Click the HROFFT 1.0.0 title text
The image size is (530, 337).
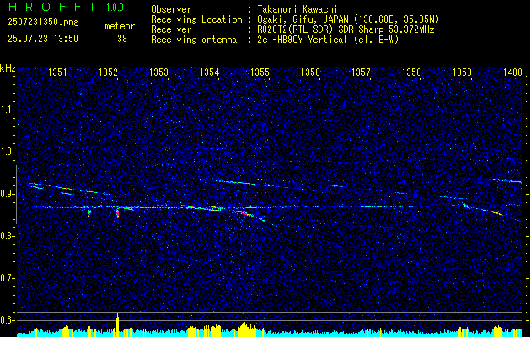[x=66, y=7]
